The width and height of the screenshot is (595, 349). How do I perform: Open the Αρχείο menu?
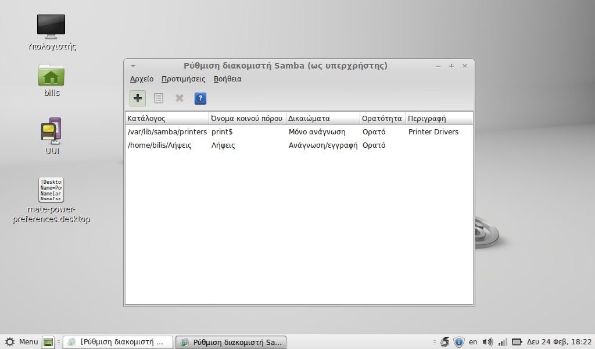(142, 79)
